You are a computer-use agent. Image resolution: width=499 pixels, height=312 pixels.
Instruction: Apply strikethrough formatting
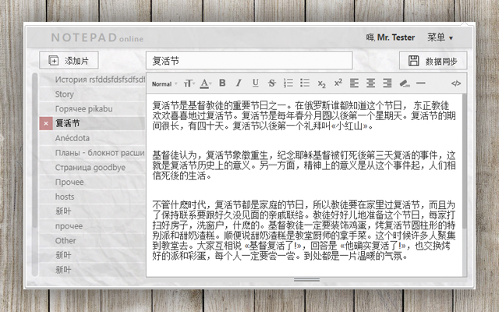click(x=271, y=83)
